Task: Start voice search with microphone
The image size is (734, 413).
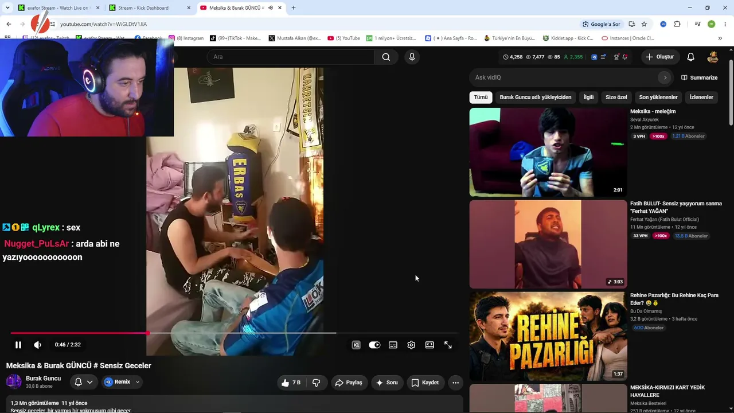Action: point(412,57)
